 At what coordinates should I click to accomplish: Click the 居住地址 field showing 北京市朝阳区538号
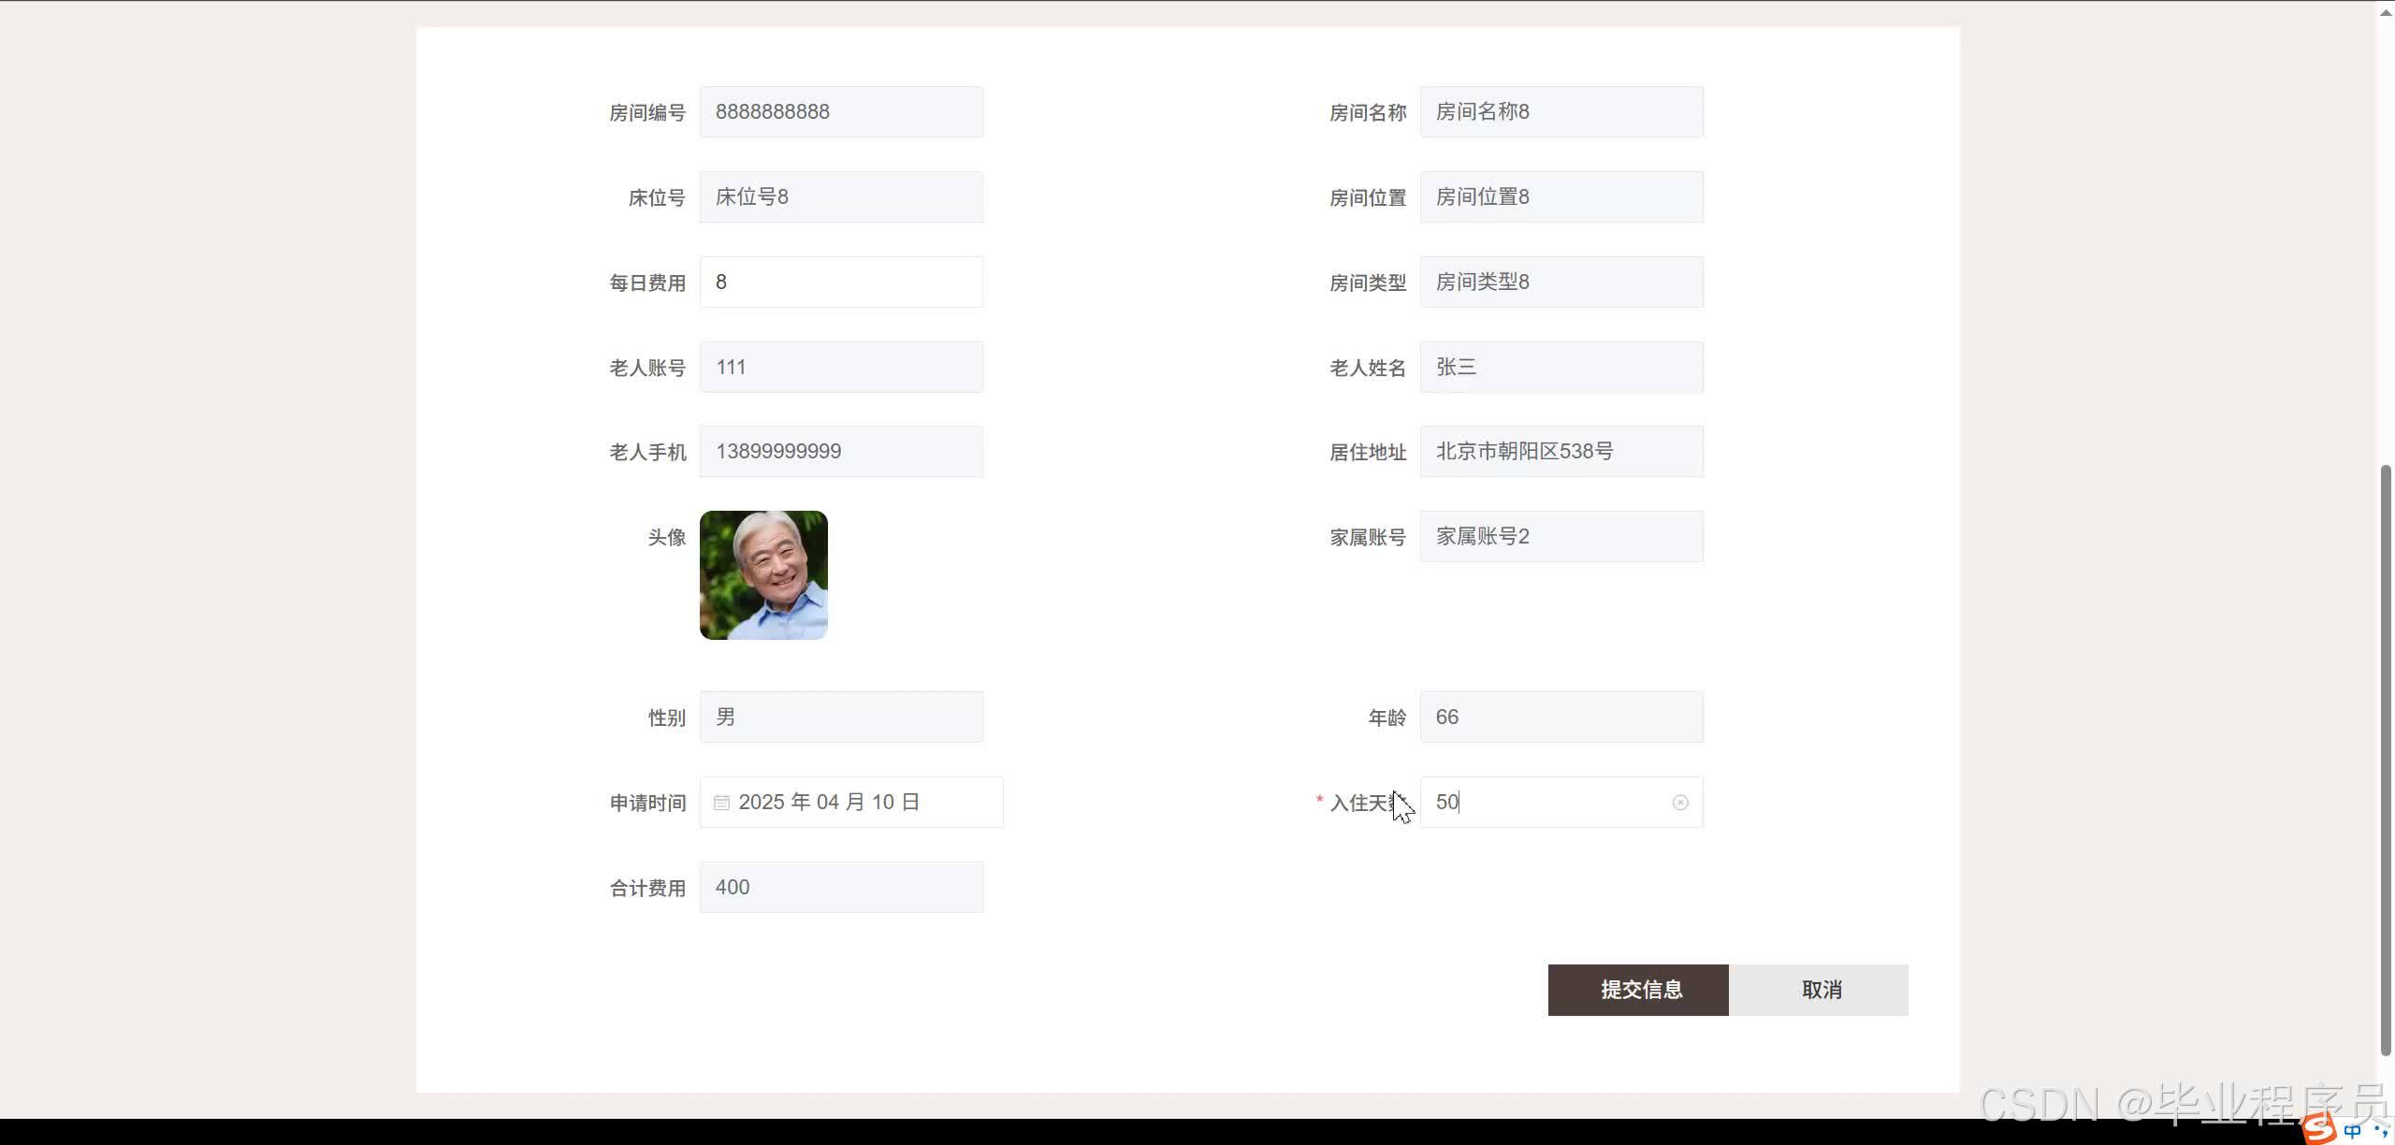1560,451
